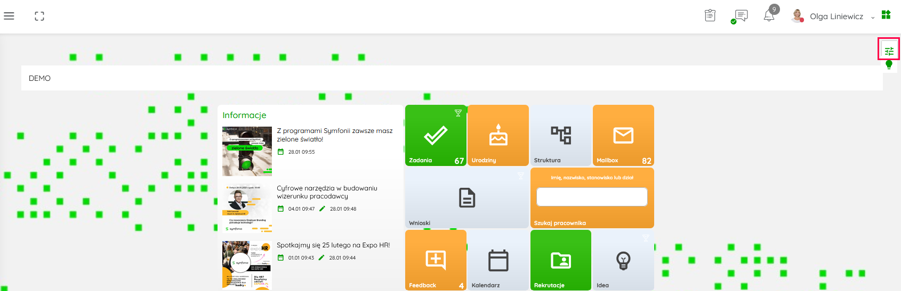Open the Rekrutacje tile

(560, 260)
